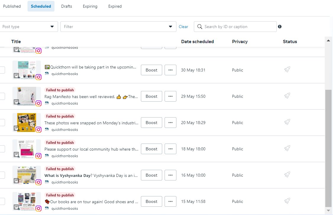Expand the Post type dropdown
This screenshot has height=215, width=333.
[x=28, y=27]
